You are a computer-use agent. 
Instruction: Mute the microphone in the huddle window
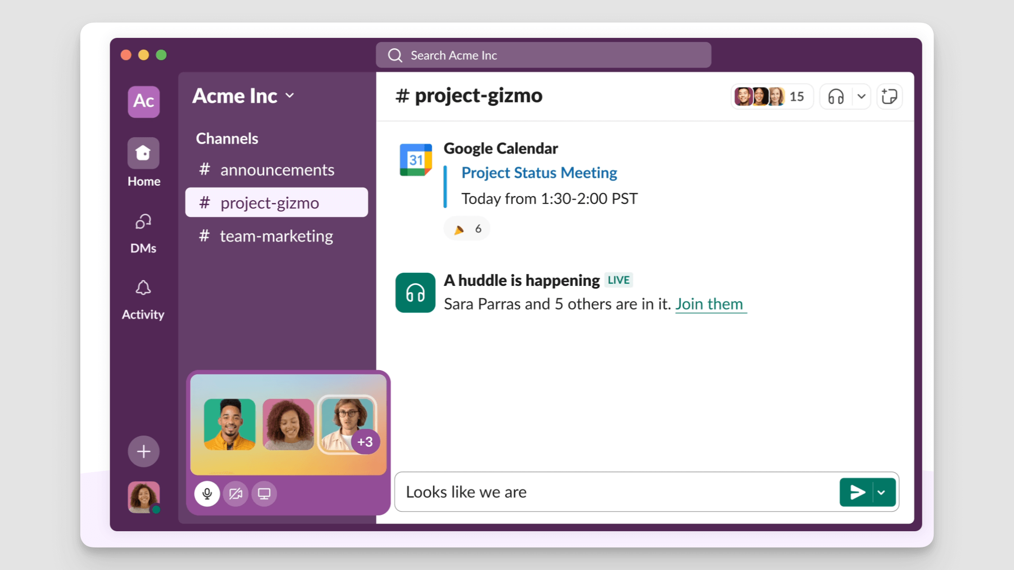tap(207, 493)
